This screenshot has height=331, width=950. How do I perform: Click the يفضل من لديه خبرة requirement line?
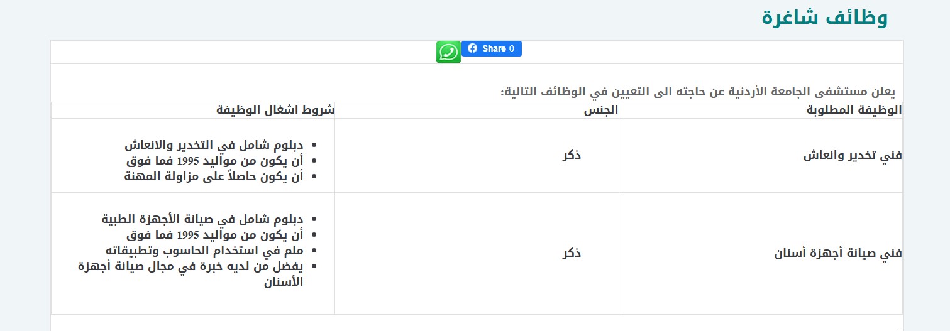click(x=191, y=273)
